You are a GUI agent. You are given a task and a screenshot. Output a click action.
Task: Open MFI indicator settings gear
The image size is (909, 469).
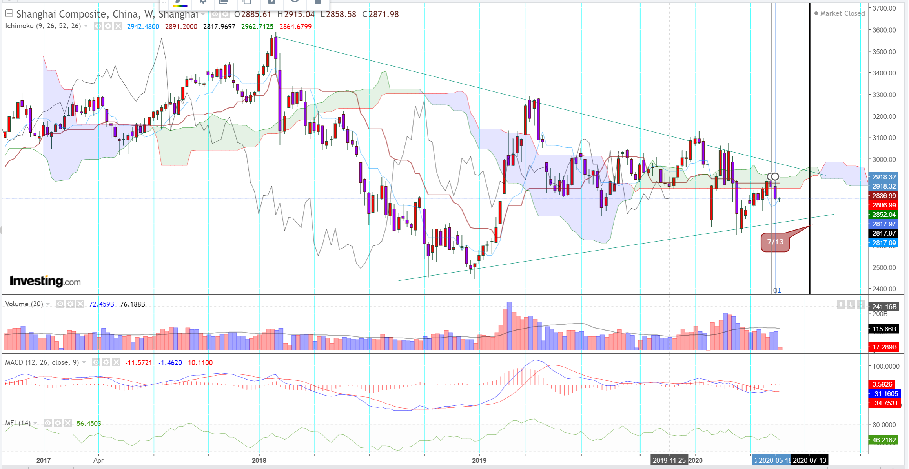click(x=58, y=423)
